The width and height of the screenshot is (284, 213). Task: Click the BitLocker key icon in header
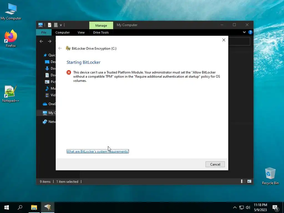pos(68,48)
